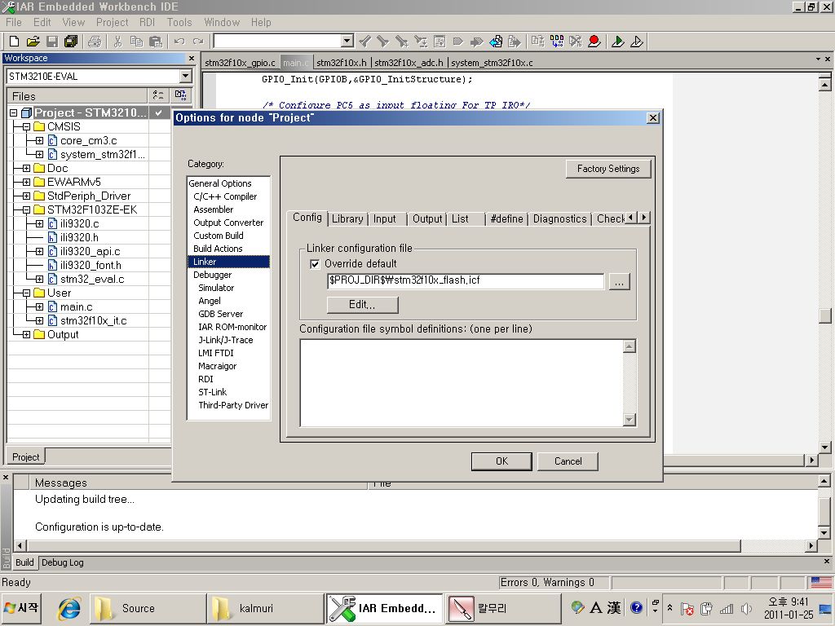The width and height of the screenshot is (835, 626).
Task: Open the toolbar quick search dropdown
Action: click(347, 41)
